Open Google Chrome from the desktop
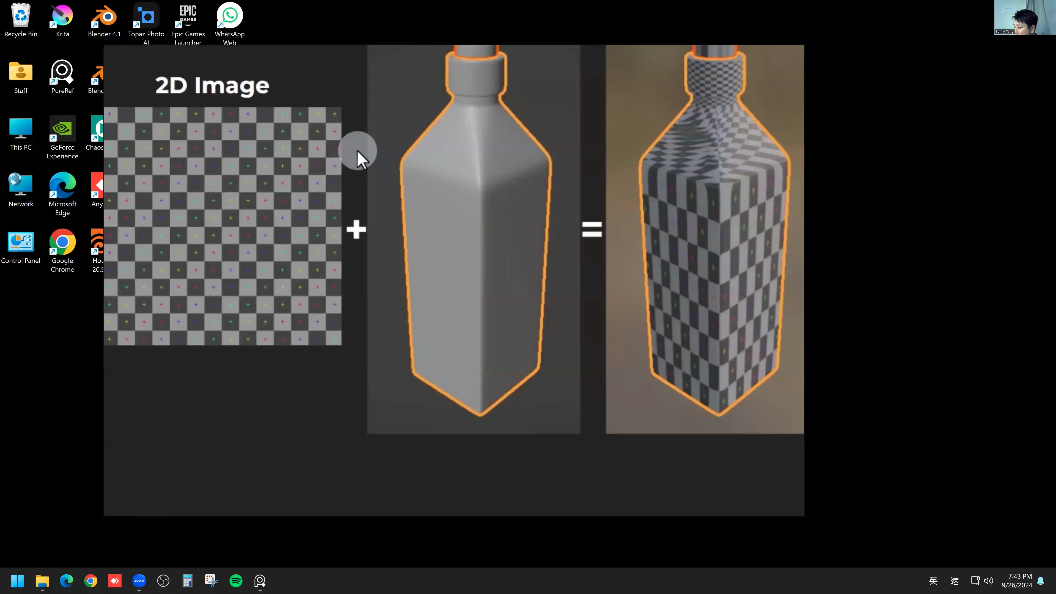Screen dimensions: 1056x594 tap(62, 242)
